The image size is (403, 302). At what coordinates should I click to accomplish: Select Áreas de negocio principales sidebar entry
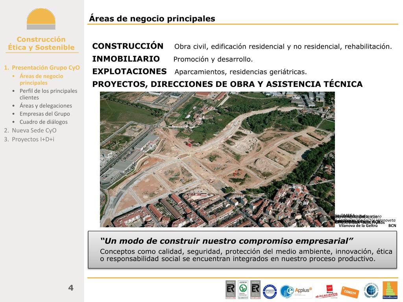coord(41,79)
